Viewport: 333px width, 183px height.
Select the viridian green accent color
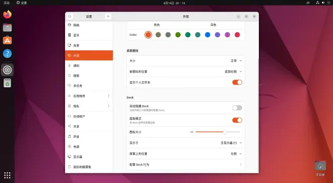click(188, 35)
